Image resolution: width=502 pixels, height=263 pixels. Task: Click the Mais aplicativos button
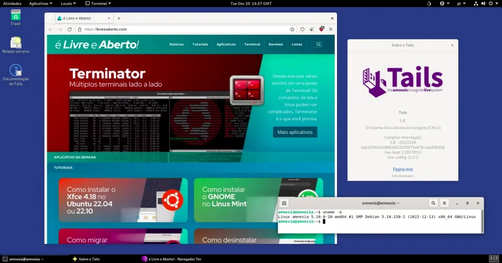coord(295,132)
